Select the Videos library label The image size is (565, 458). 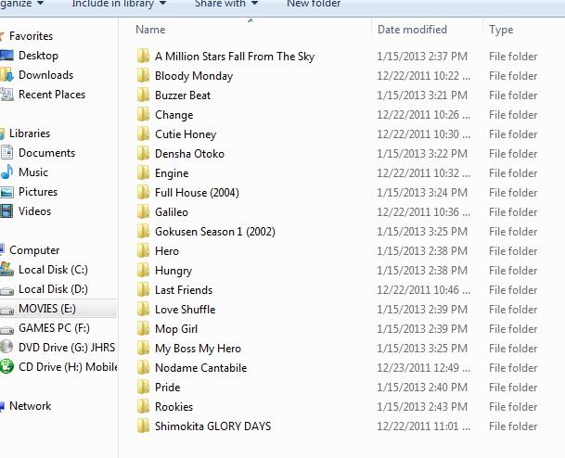click(x=34, y=211)
